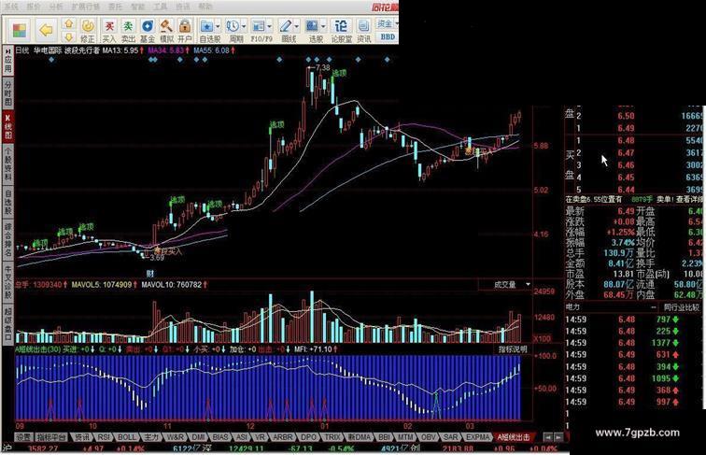Switch to the K线图 sidebar tab

8,126
